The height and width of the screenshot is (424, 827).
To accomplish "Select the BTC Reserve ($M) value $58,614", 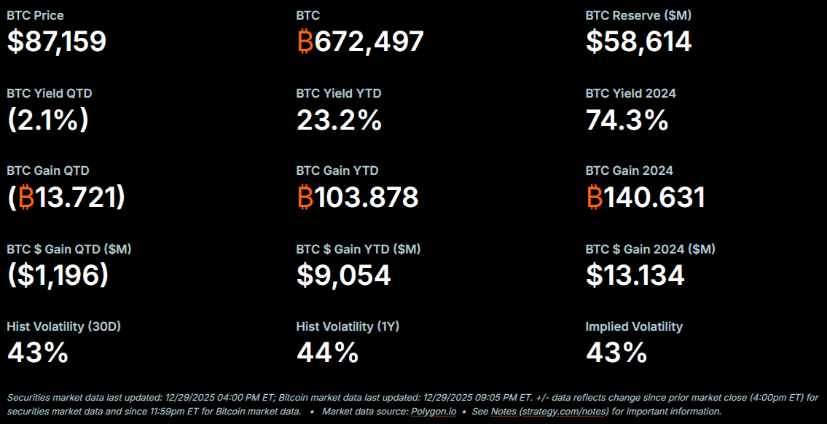I will click(638, 42).
